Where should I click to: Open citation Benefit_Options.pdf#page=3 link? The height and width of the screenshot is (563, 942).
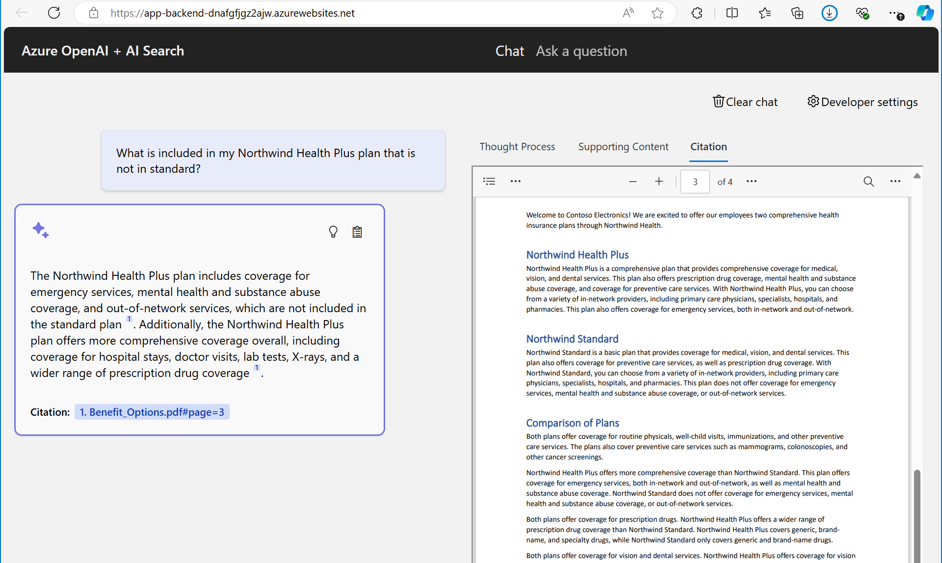[152, 412]
